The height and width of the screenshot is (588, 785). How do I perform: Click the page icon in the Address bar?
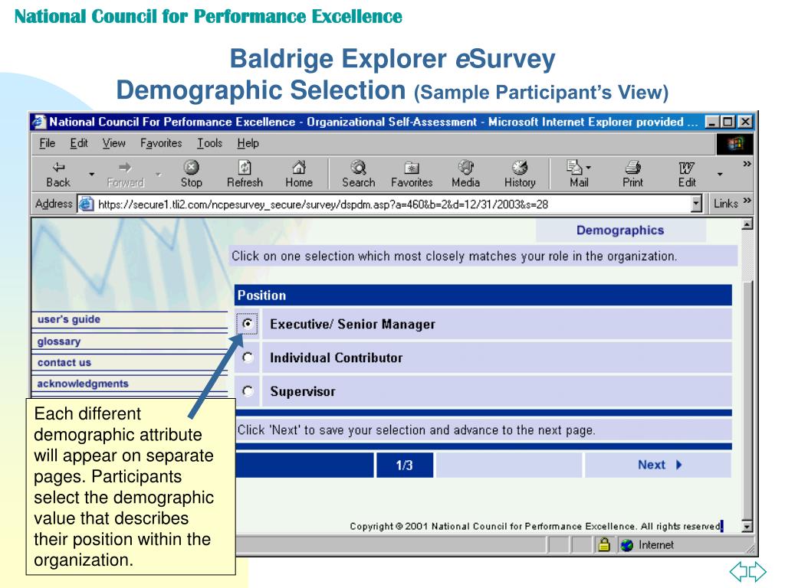[86, 204]
